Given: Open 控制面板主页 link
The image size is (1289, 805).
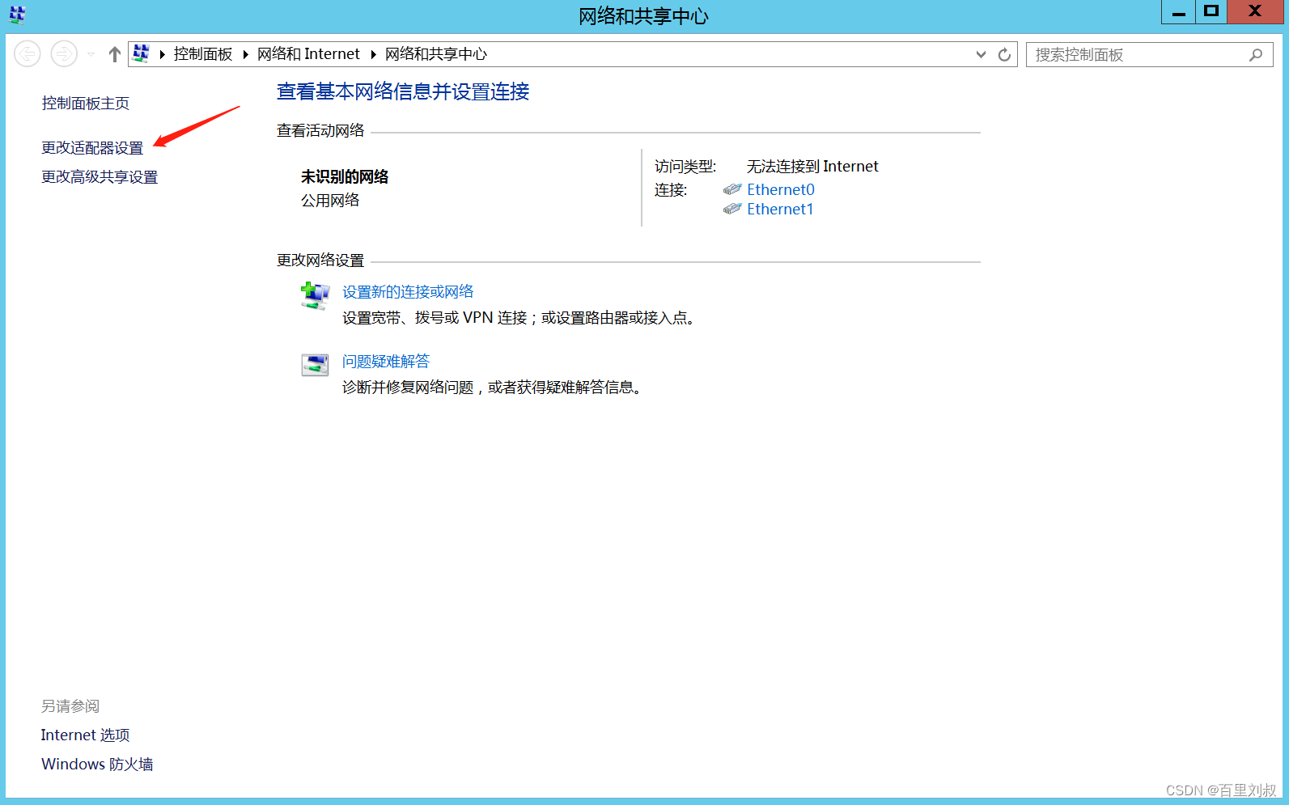Looking at the screenshot, I should pos(86,104).
